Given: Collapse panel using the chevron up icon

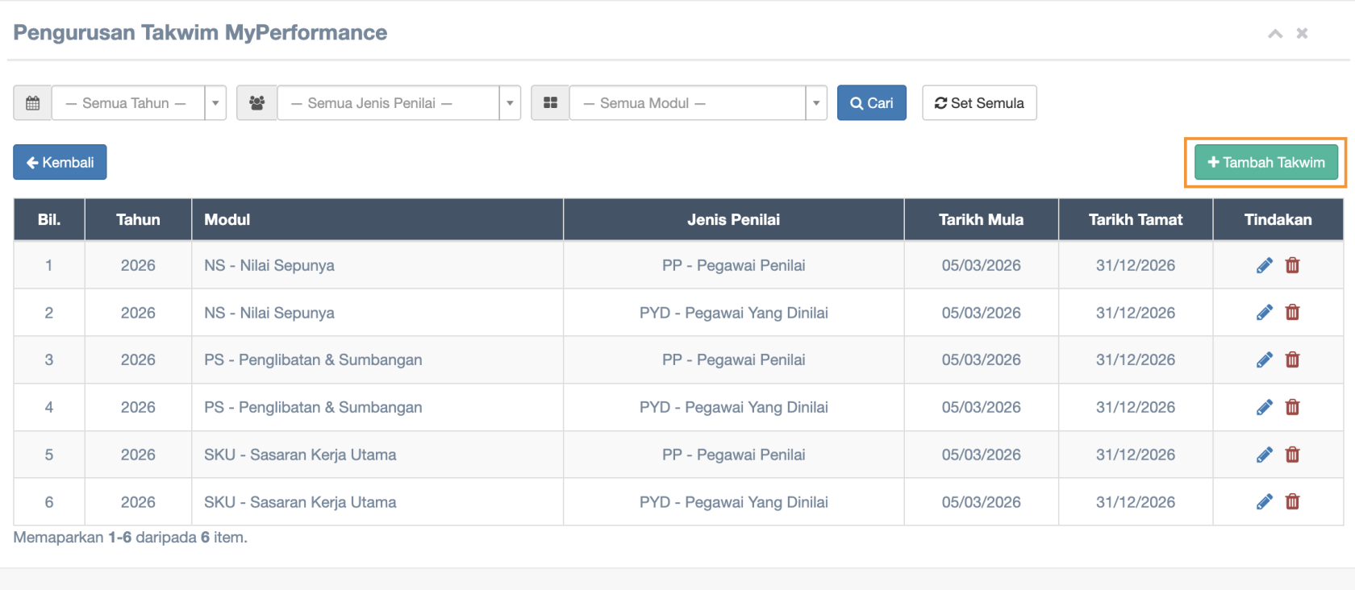Looking at the screenshot, I should [1275, 34].
